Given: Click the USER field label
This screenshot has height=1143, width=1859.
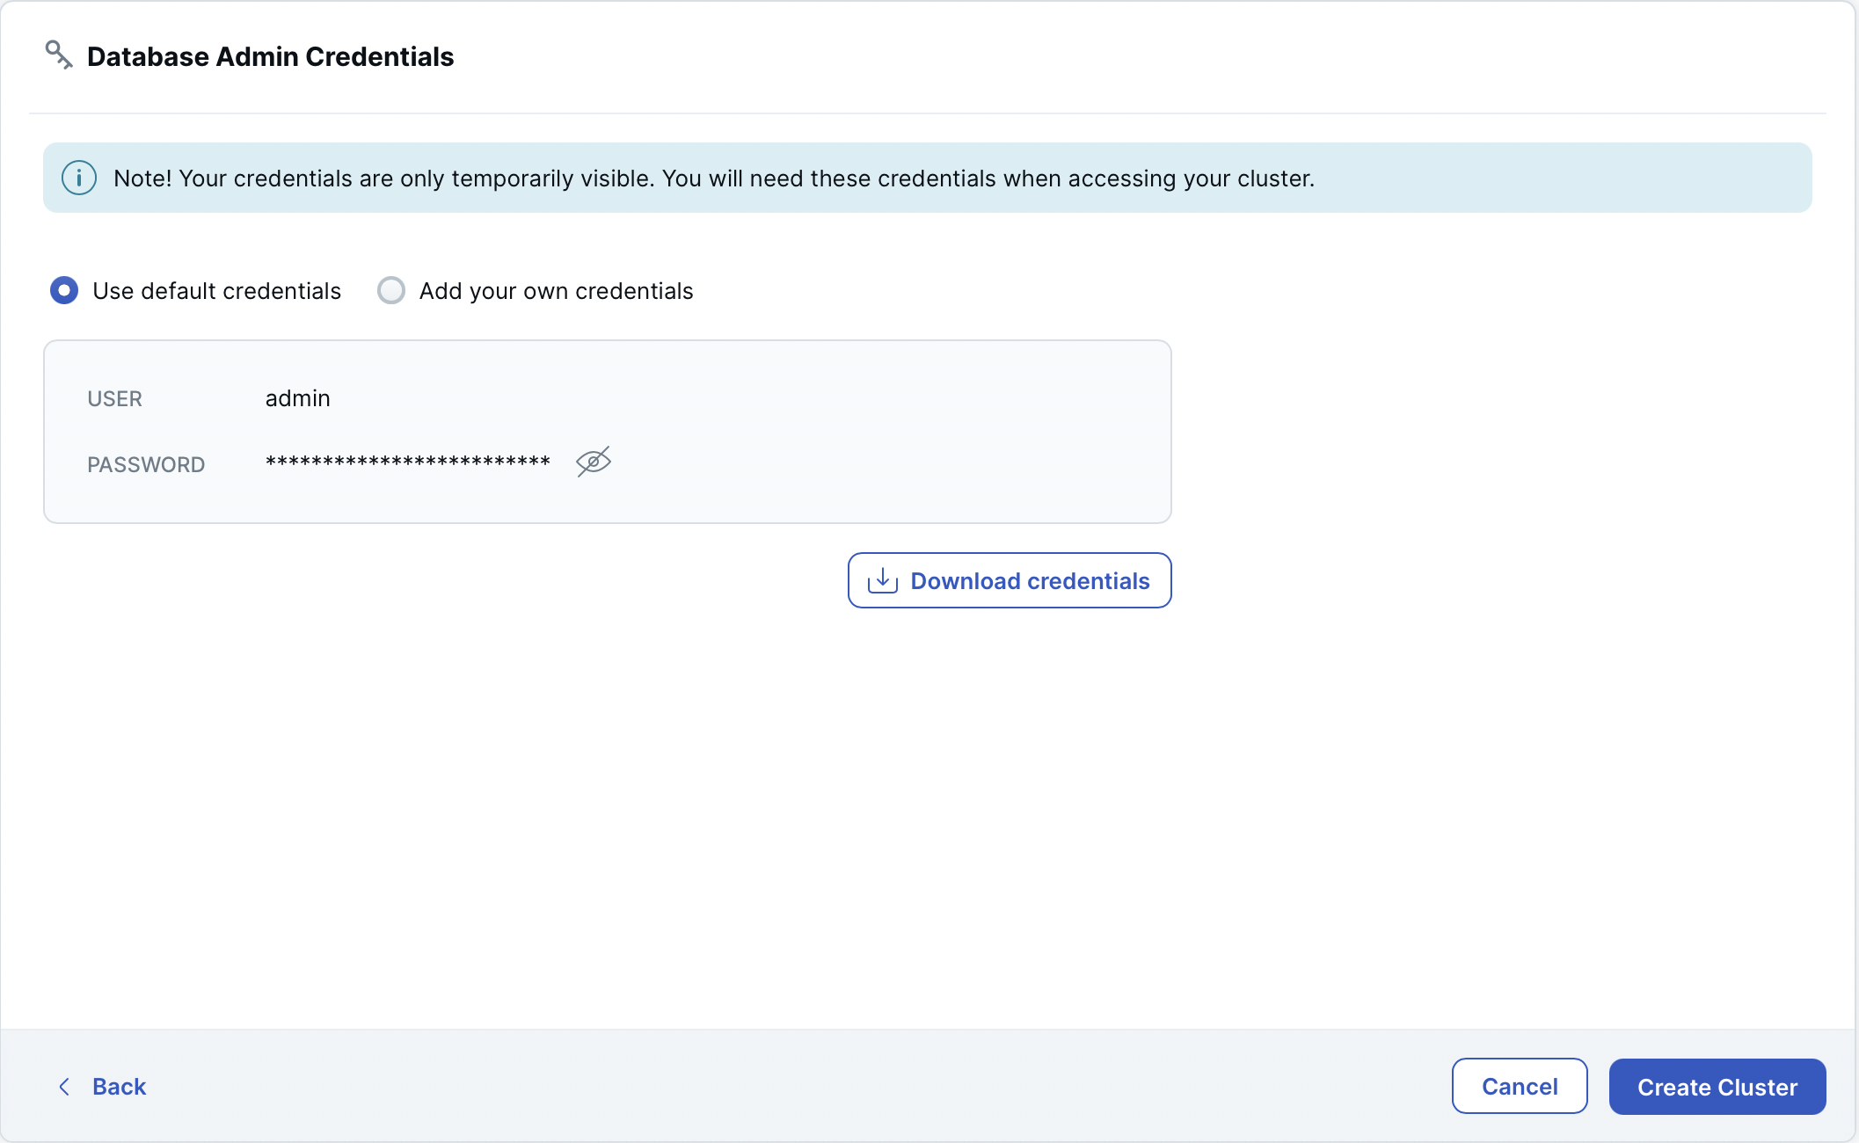Looking at the screenshot, I should [x=114, y=398].
